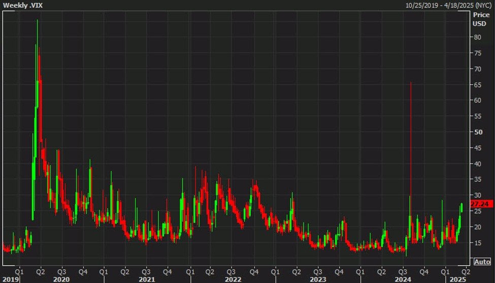Click the 80 price axis label
This screenshot has height=283, width=495.
point(478,37)
